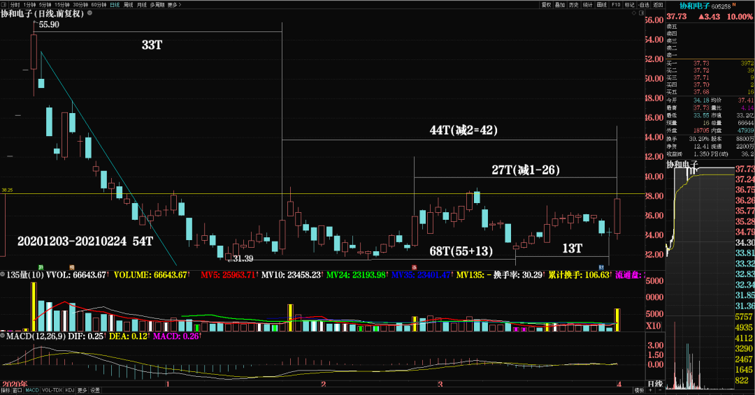755x395 pixels.
Task: Open the 统计 statistics button
Action: [x=588, y=4]
